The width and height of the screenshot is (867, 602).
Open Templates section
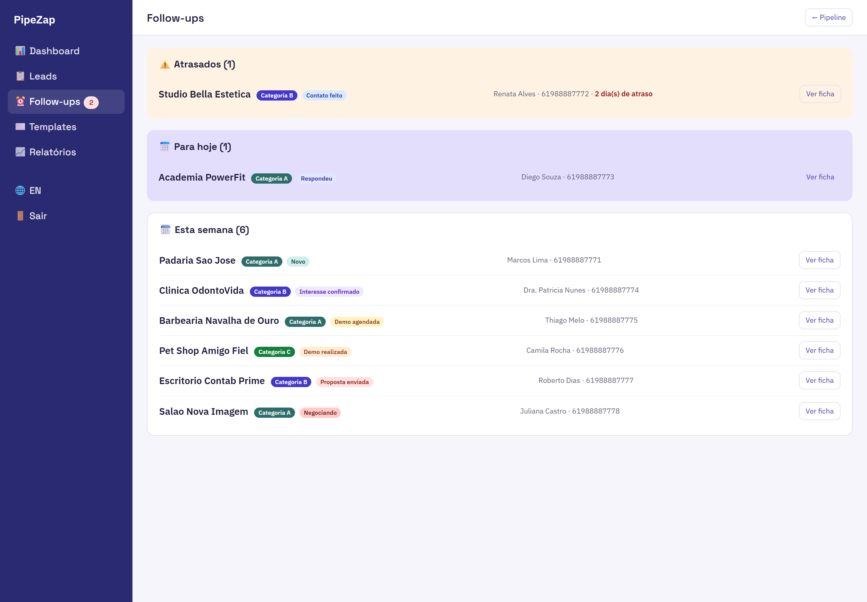click(x=67, y=127)
